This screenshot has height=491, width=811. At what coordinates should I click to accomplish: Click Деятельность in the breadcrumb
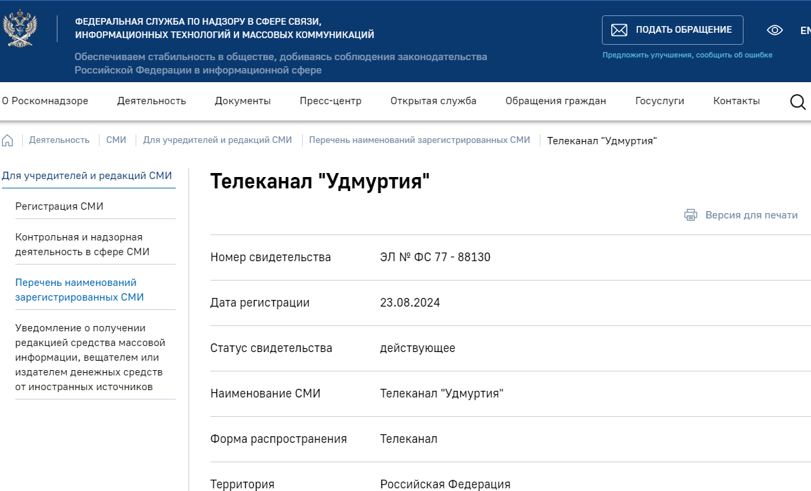[x=59, y=140]
